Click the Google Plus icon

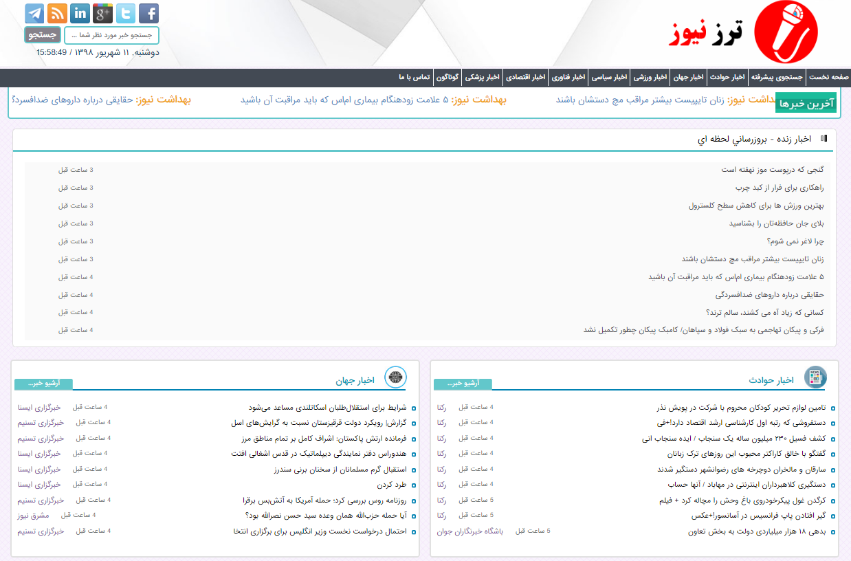tap(102, 13)
